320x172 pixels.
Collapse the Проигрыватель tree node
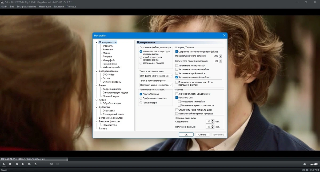(x=97, y=42)
